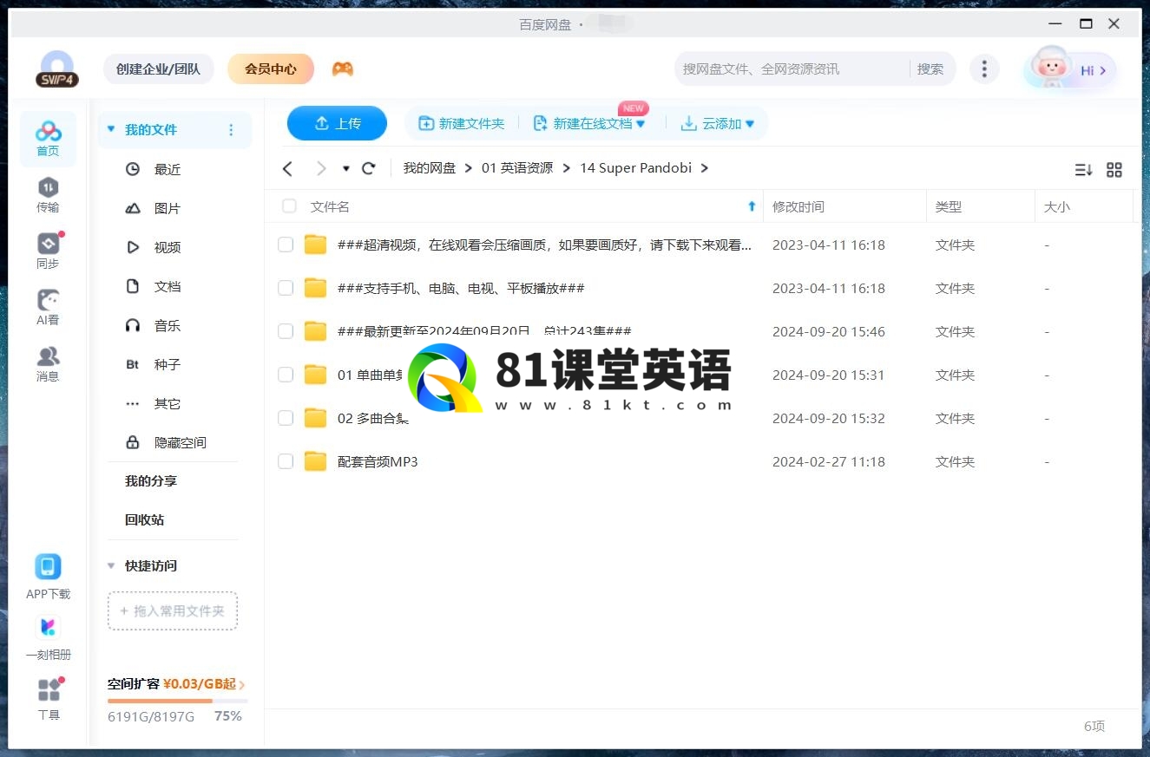Go to the 首页 home section
Viewport: 1150px width, 757px height.
pos(48,138)
